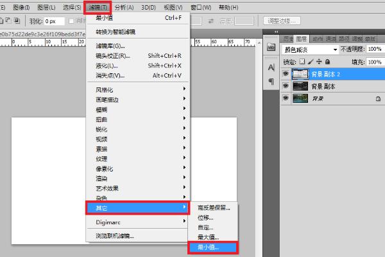Click 浏览联机滤镜... menu entry

pyautogui.click(x=138, y=236)
